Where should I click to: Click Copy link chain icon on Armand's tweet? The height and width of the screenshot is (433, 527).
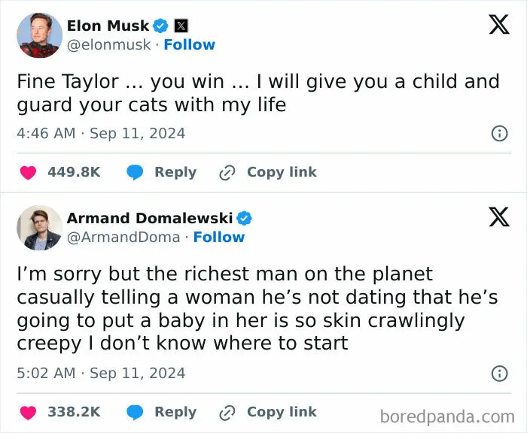point(227,413)
